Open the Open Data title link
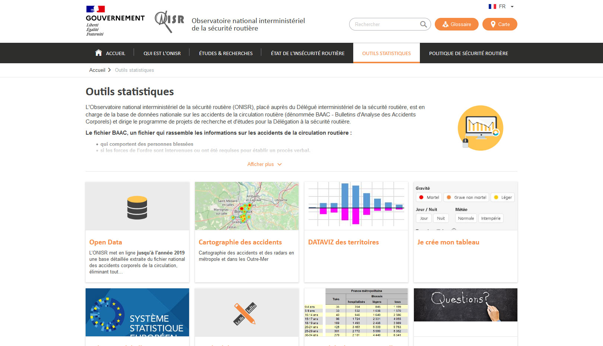Image resolution: width=603 pixels, height=346 pixels. click(x=106, y=242)
